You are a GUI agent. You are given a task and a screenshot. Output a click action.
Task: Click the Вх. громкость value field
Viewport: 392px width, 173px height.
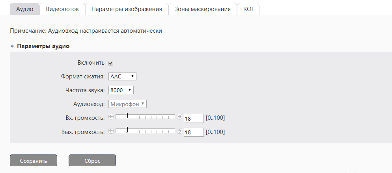193,118
